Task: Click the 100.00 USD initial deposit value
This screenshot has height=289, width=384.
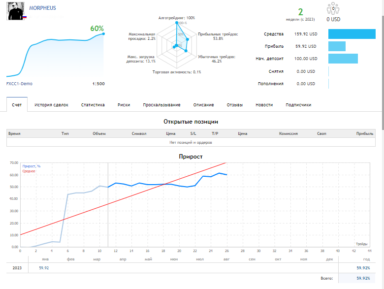Action: (306, 59)
